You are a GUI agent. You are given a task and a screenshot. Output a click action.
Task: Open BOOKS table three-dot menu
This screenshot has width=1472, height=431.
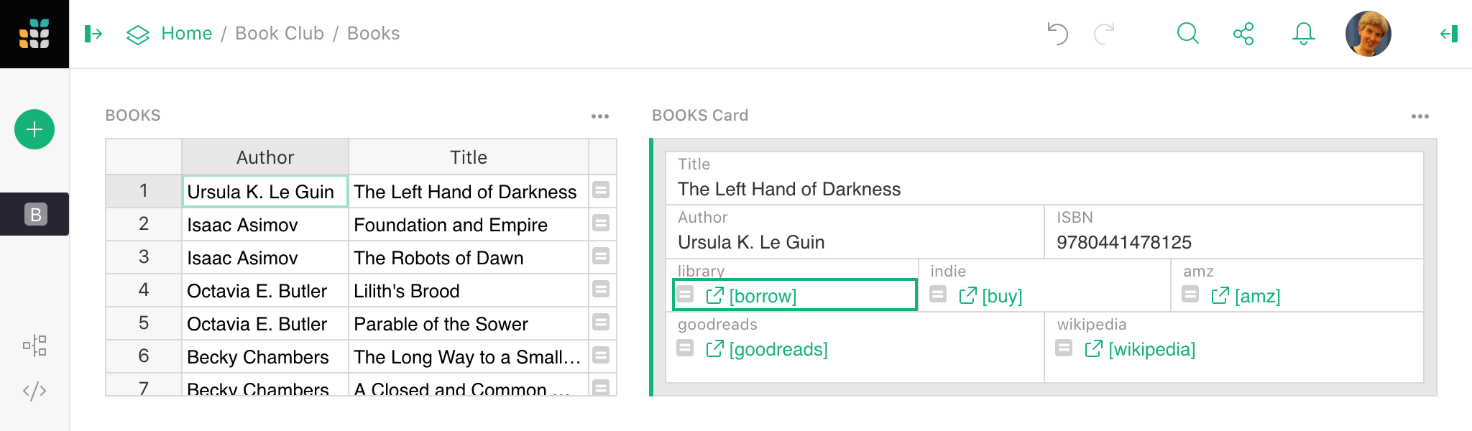click(x=600, y=116)
